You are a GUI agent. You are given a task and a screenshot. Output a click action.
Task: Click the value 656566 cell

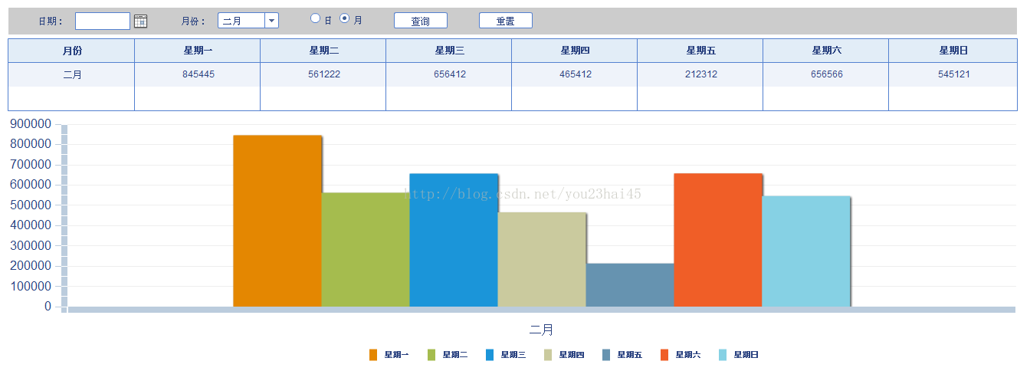[x=826, y=74]
